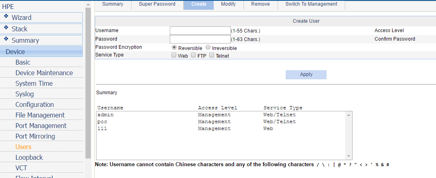This screenshot has width=436, height=178.
Task: Collapse the Device menu section
Action: pyautogui.click(x=41, y=52)
